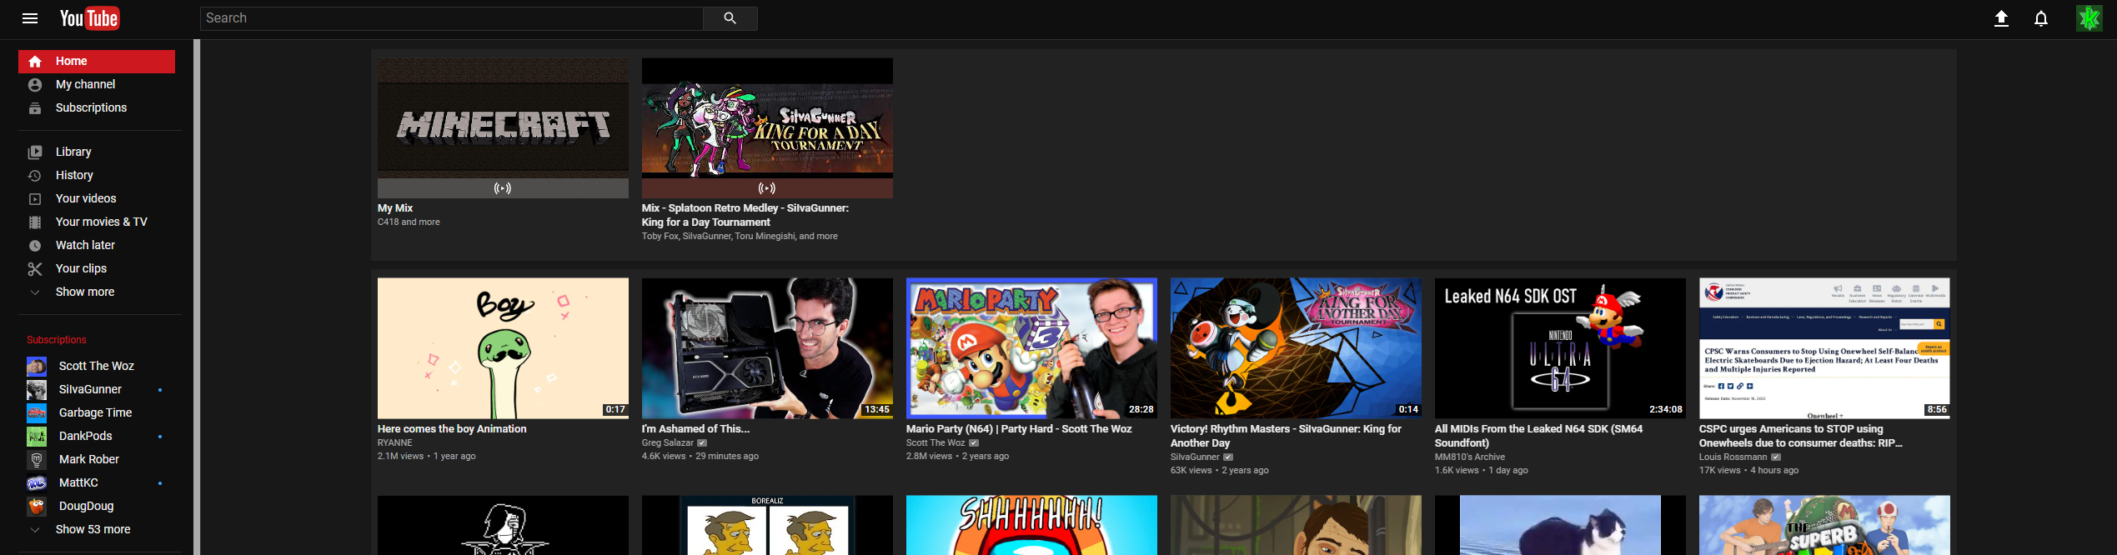
Task: Click Garbage Time channel avatar
Action: [37, 412]
